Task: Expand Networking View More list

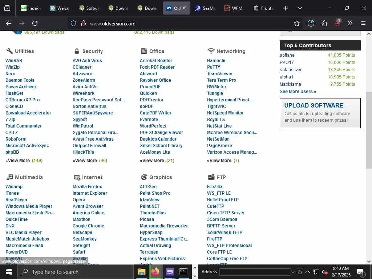Action: [x=223, y=161]
